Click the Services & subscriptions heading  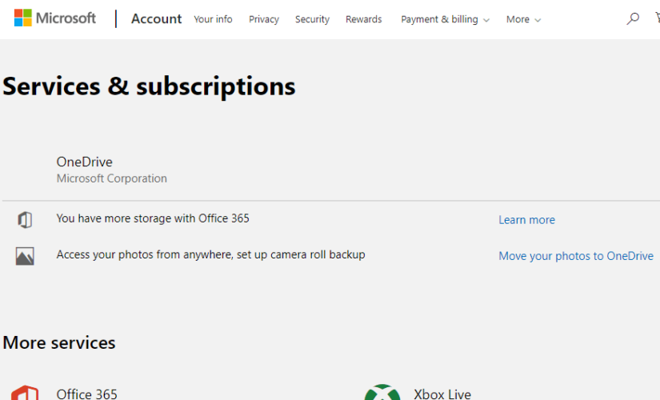pyautogui.click(x=149, y=86)
